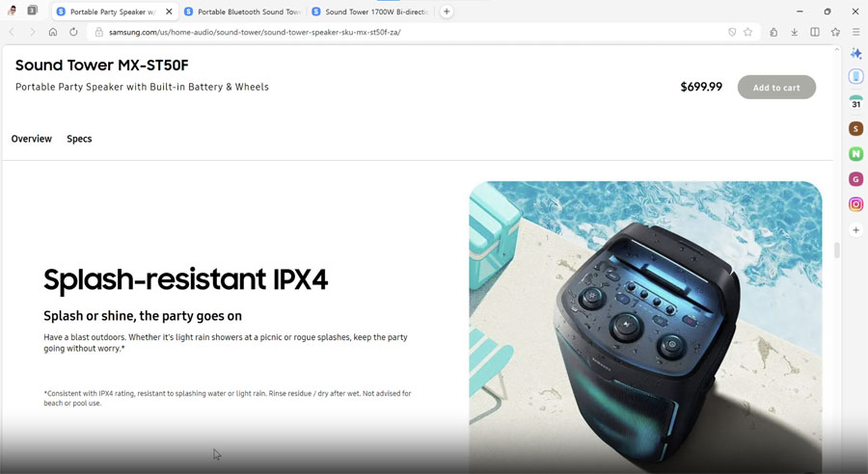Bookmark this page with the address bar star
The height and width of the screenshot is (474, 868).
(747, 32)
